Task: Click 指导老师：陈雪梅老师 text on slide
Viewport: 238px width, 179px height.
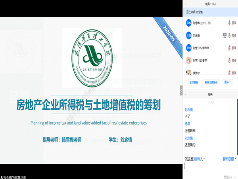Action: [62, 140]
